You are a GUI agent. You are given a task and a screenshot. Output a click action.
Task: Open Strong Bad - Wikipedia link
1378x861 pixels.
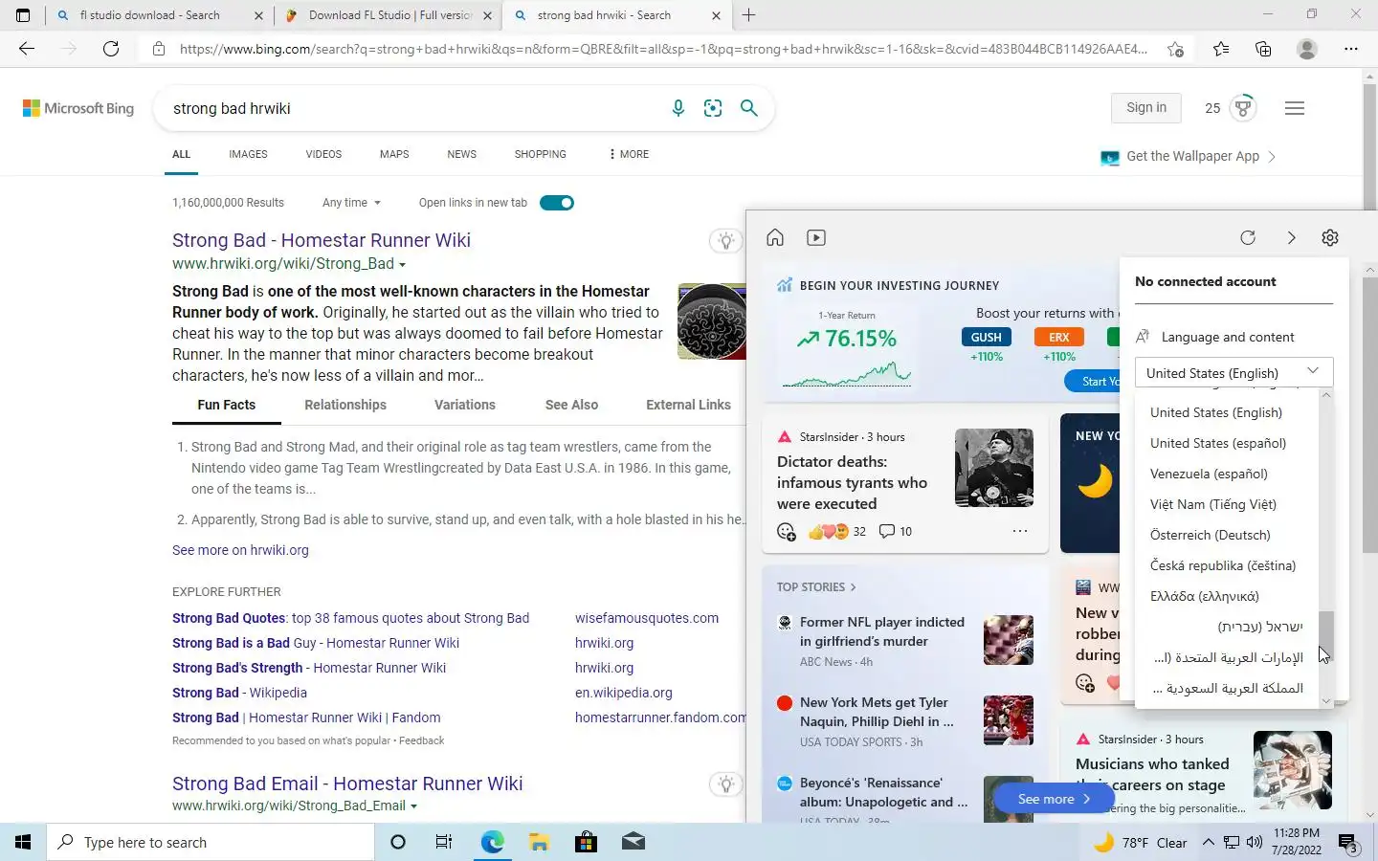click(239, 693)
